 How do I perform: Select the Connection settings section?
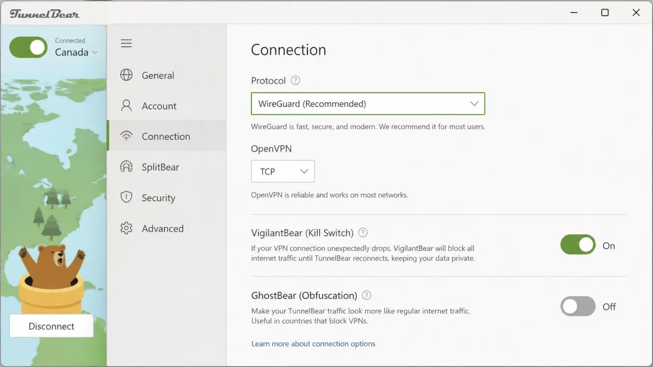pos(167,136)
